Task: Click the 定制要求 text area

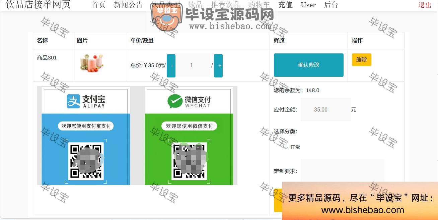Action: tap(342, 171)
